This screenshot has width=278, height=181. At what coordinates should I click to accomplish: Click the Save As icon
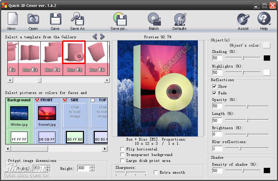point(77,19)
